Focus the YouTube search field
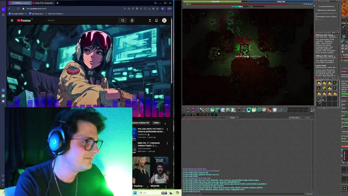 point(82,20)
